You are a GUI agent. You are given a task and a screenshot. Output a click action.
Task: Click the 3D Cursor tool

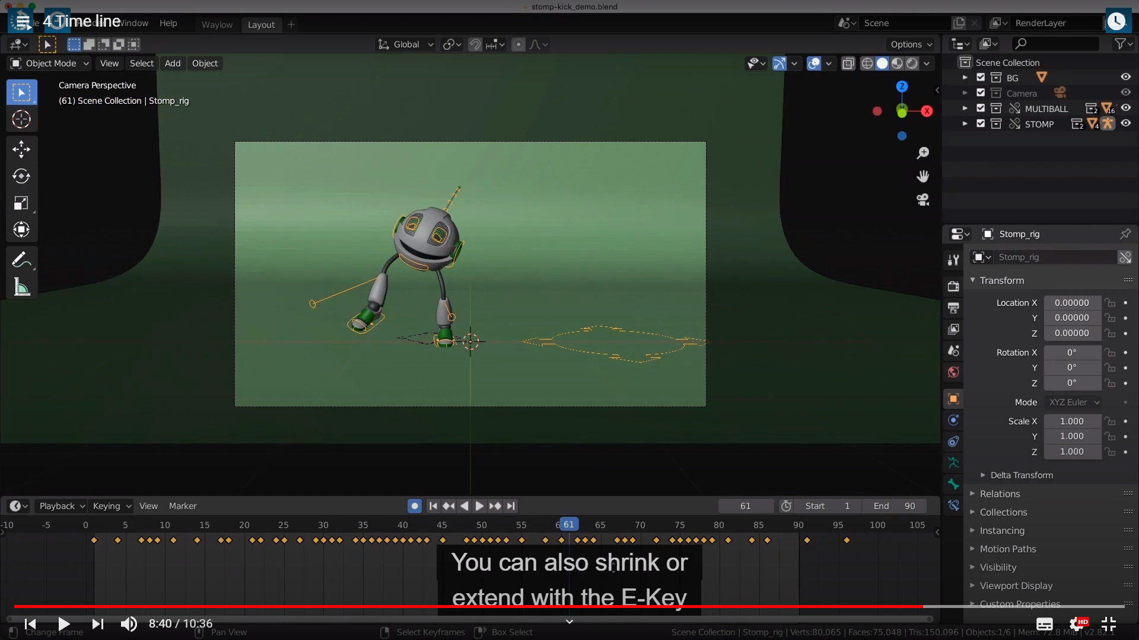pos(21,120)
